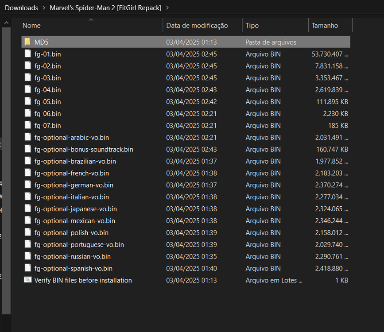Screen dimensions: 384x332
Task: Go to Downloads in the breadcrumb path
Action: coord(21,8)
